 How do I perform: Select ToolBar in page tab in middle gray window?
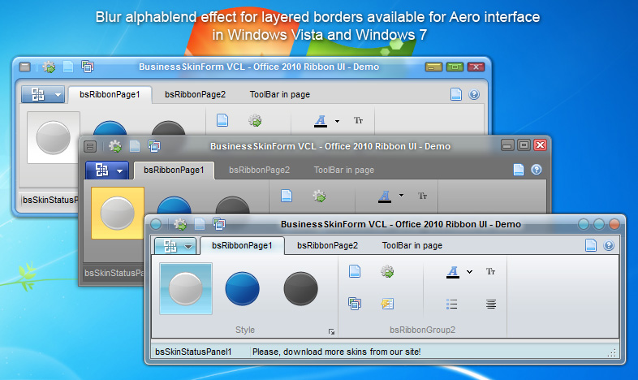click(x=344, y=170)
